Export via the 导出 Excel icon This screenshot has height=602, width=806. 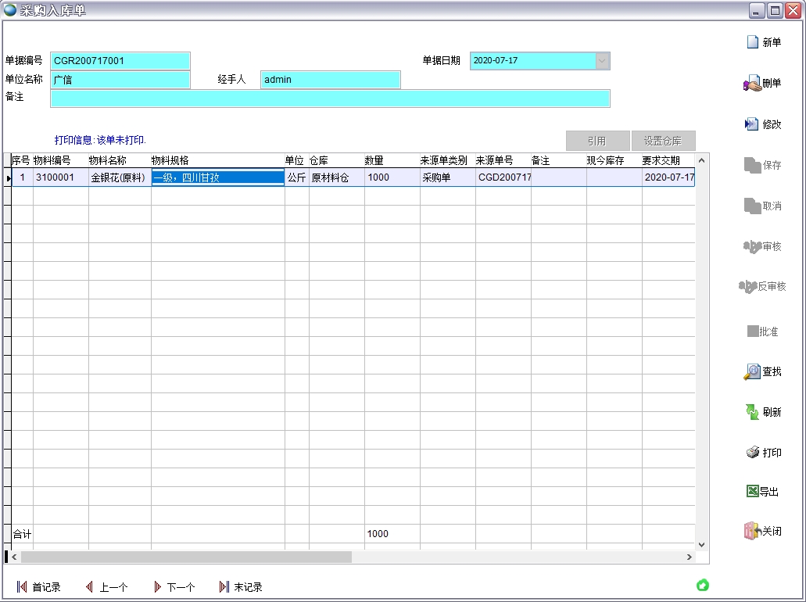[x=752, y=492]
